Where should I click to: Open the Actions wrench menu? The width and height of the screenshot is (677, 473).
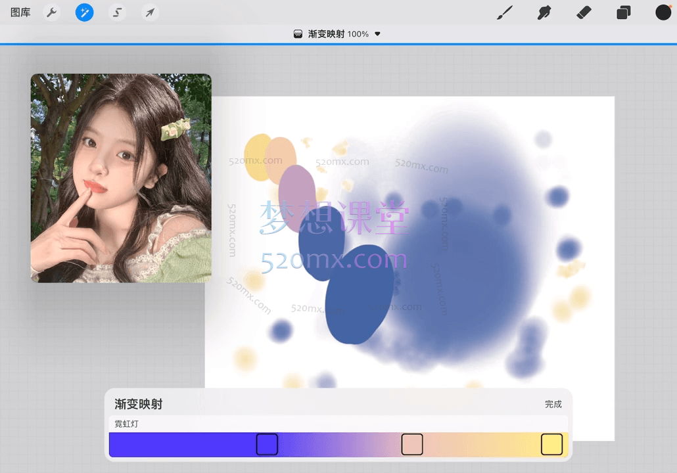click(51, 12)
